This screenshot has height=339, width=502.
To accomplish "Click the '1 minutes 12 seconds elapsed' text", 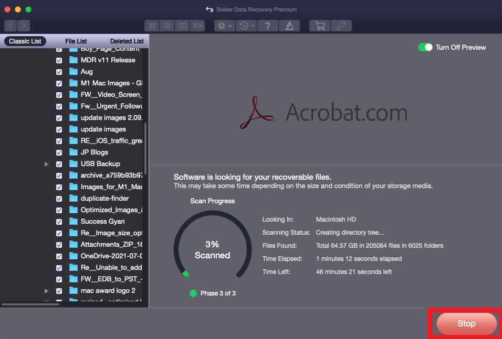I will click(359, 259).
